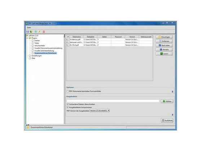Click the Ausgabedatei path input field
201x151 pixels.
[x=113, y=101]
